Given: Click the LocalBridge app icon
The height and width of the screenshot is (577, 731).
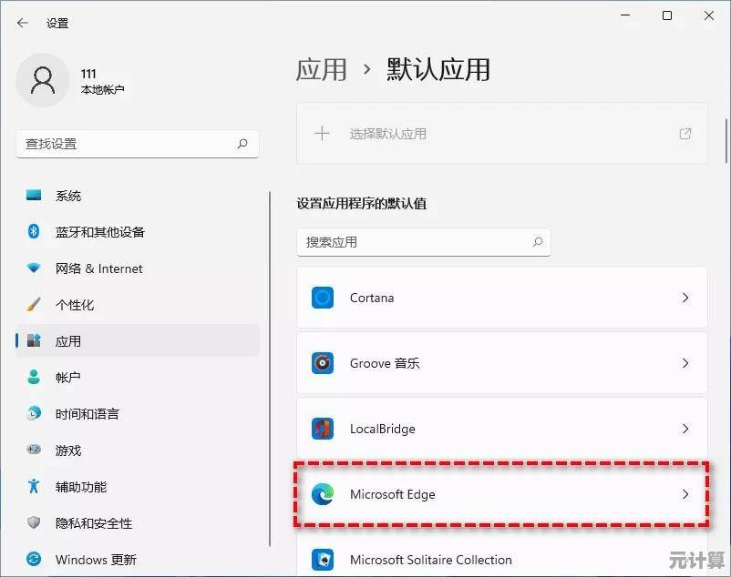Looking at the screenshot, I should [x=323, y=429].
